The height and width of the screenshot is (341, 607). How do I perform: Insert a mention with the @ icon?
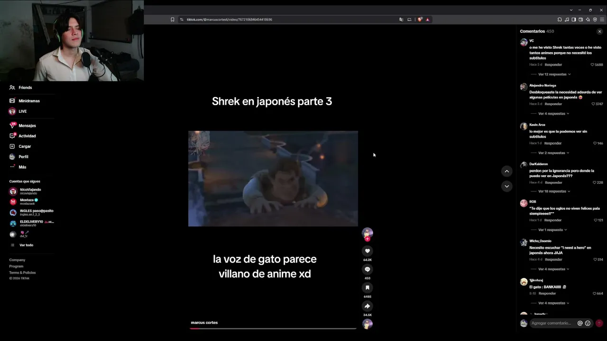click(x=579, y=323)
